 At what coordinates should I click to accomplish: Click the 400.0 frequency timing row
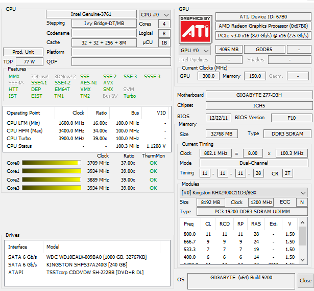tap(239, 257)
